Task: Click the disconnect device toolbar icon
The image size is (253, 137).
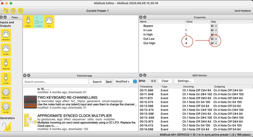Action: pos(6,11)
